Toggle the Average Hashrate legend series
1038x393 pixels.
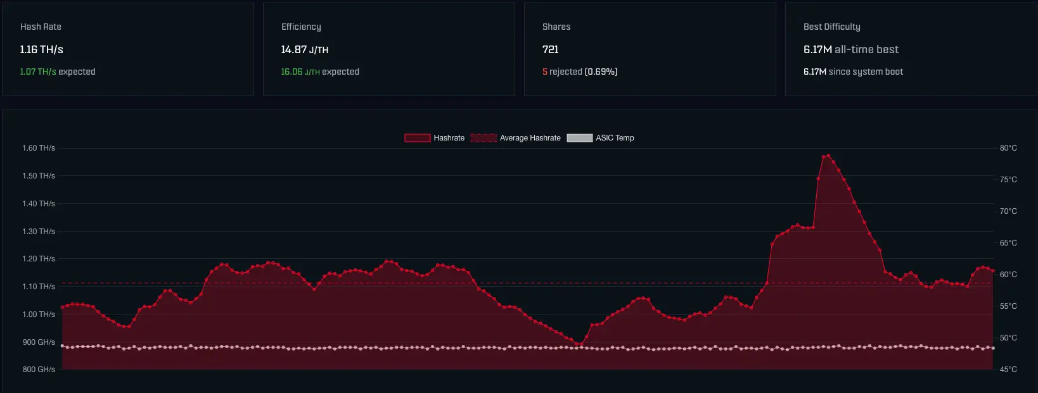(x=515, y=138)
